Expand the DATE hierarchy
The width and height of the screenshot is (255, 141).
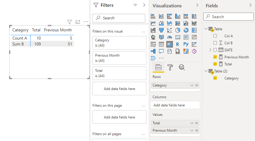point(210,50)
